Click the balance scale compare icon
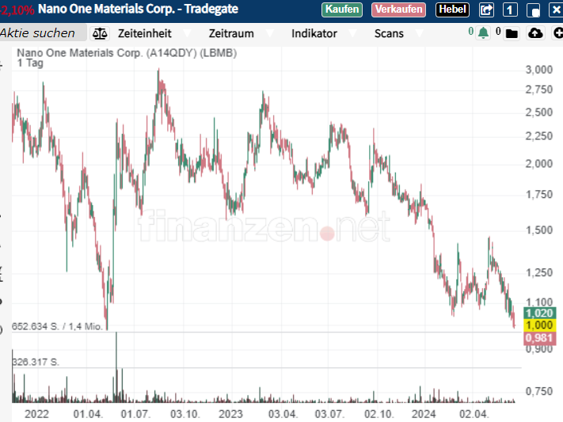Image resolution: width=563 pixels, height=422 pixels. point(100,34)
